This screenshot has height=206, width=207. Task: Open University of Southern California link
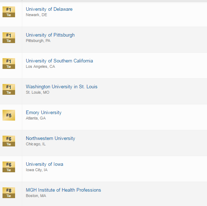[x=60, y=61]
